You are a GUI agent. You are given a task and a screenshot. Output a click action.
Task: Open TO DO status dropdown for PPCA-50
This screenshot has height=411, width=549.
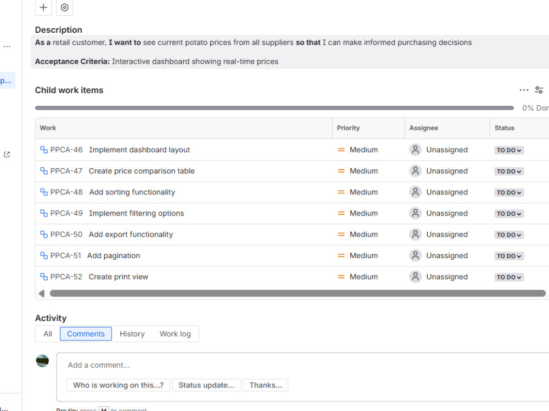coord(509,235)
